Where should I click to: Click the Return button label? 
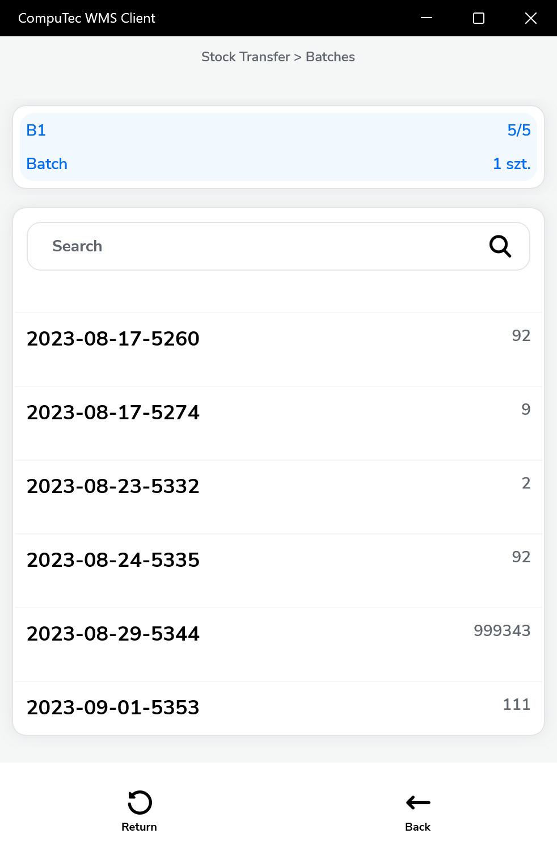pyautogui.click(x=140, y=827)
